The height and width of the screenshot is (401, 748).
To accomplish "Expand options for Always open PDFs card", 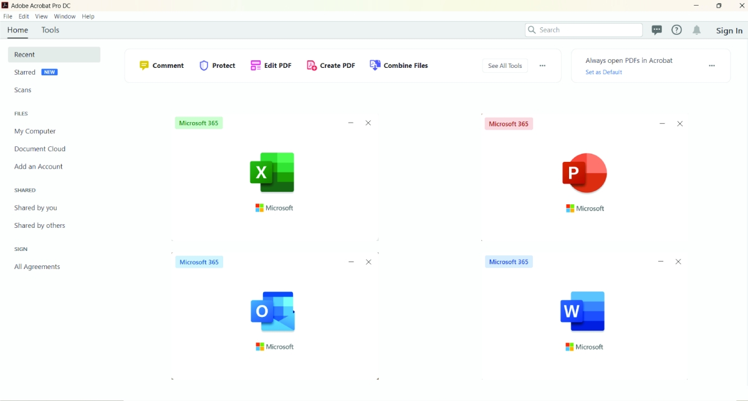I will tap(712, 65).
